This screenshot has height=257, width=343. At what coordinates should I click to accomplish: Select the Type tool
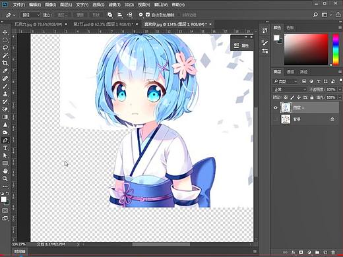tap(5, 148)
